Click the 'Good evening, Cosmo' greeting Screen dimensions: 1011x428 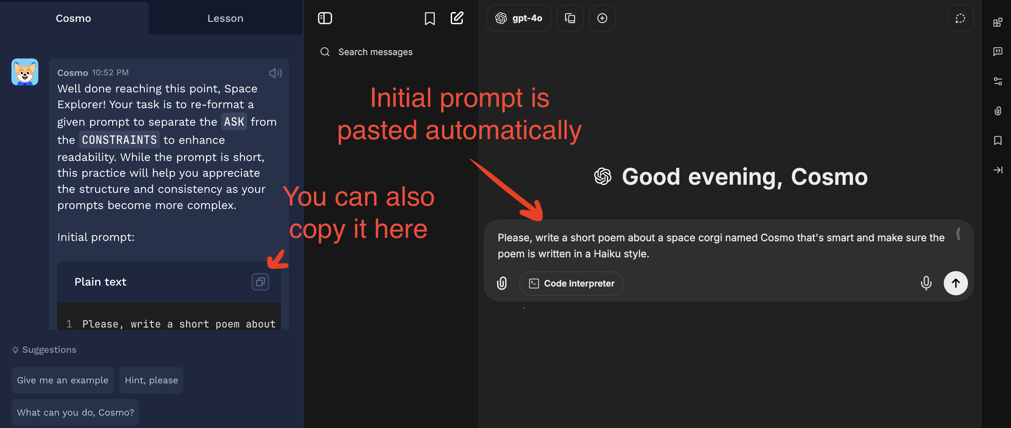(x=744, y=176)
